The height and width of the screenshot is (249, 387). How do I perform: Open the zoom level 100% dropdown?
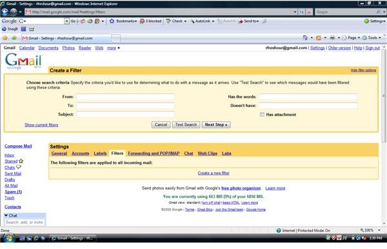pos(379,230)
